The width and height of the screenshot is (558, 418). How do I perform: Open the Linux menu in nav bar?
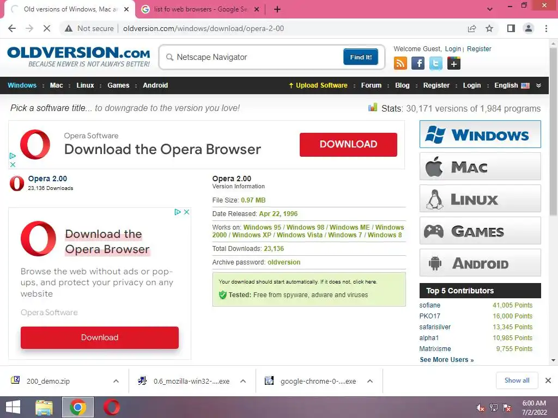(85, 85)
